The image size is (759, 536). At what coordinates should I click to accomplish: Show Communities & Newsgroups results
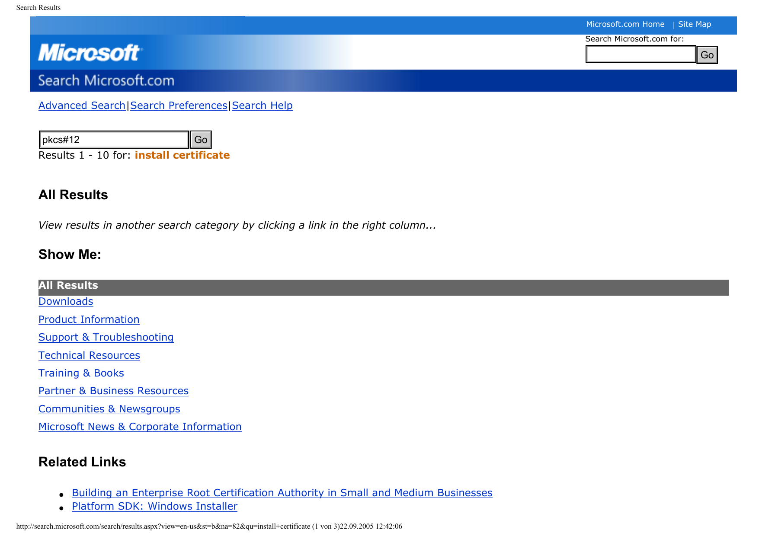[x=109, y=409]
